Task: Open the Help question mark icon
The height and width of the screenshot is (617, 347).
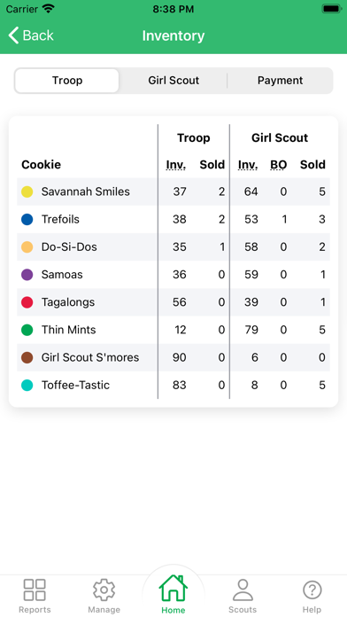Action: click(x=312, y=590)
